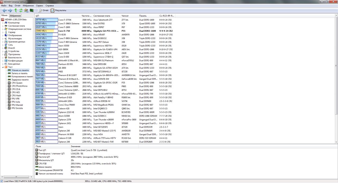Collapse the Тест tree node
This screenshot has width=338, height=183.
pos(3,67)
